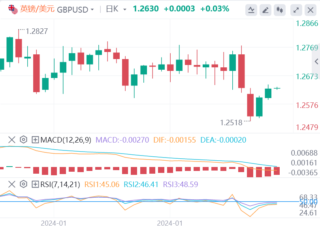Click the RSI3:48.59 value
The width and height of the screenshot is (320, 230).
(x=181, y=184)
